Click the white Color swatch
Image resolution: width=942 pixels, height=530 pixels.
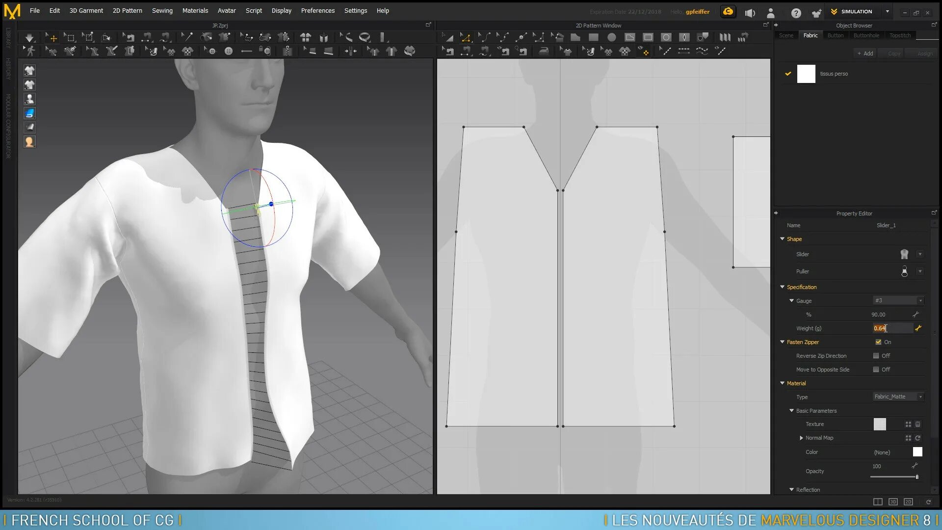tap(917, 452)
